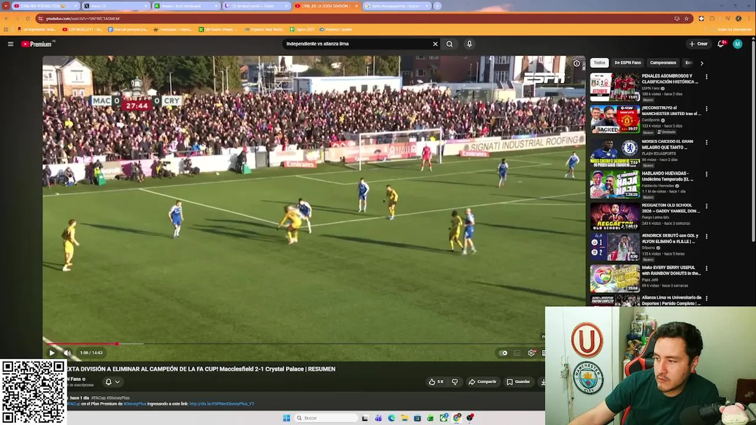
Task: Open more options for Moises Caicedo video
Action: pos(706,142)
